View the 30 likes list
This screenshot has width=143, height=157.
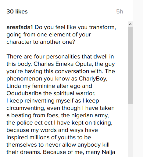(17, 11)
